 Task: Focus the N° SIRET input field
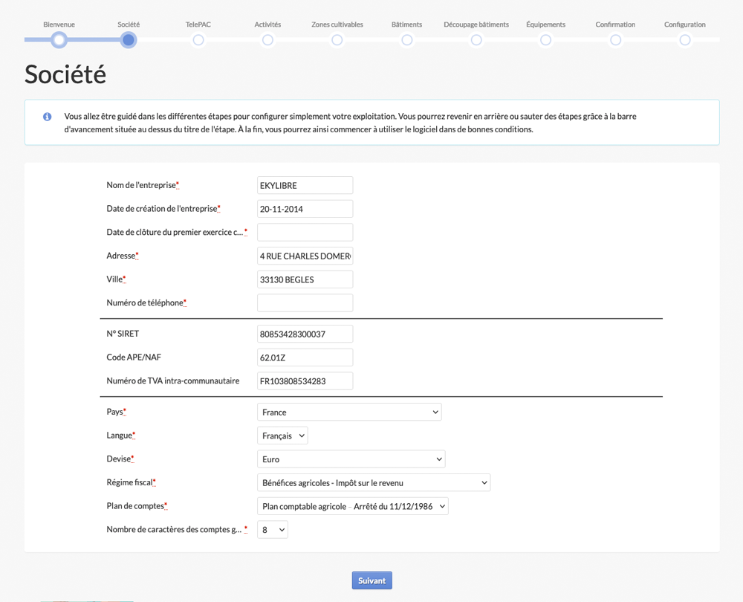tap(305, 334)
